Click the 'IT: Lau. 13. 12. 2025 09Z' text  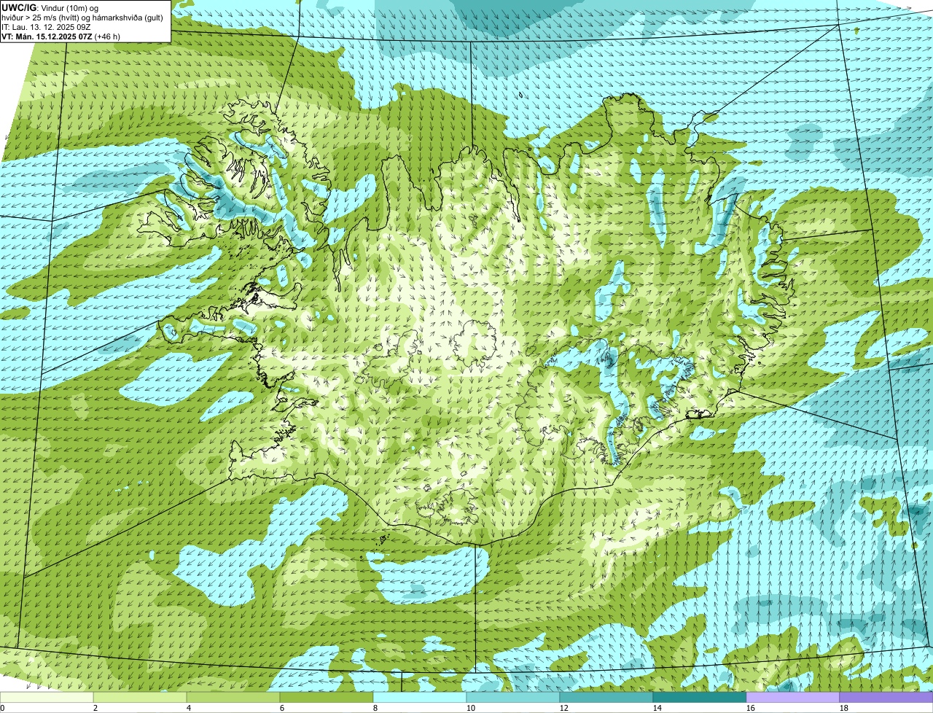[x=46, y=27]
